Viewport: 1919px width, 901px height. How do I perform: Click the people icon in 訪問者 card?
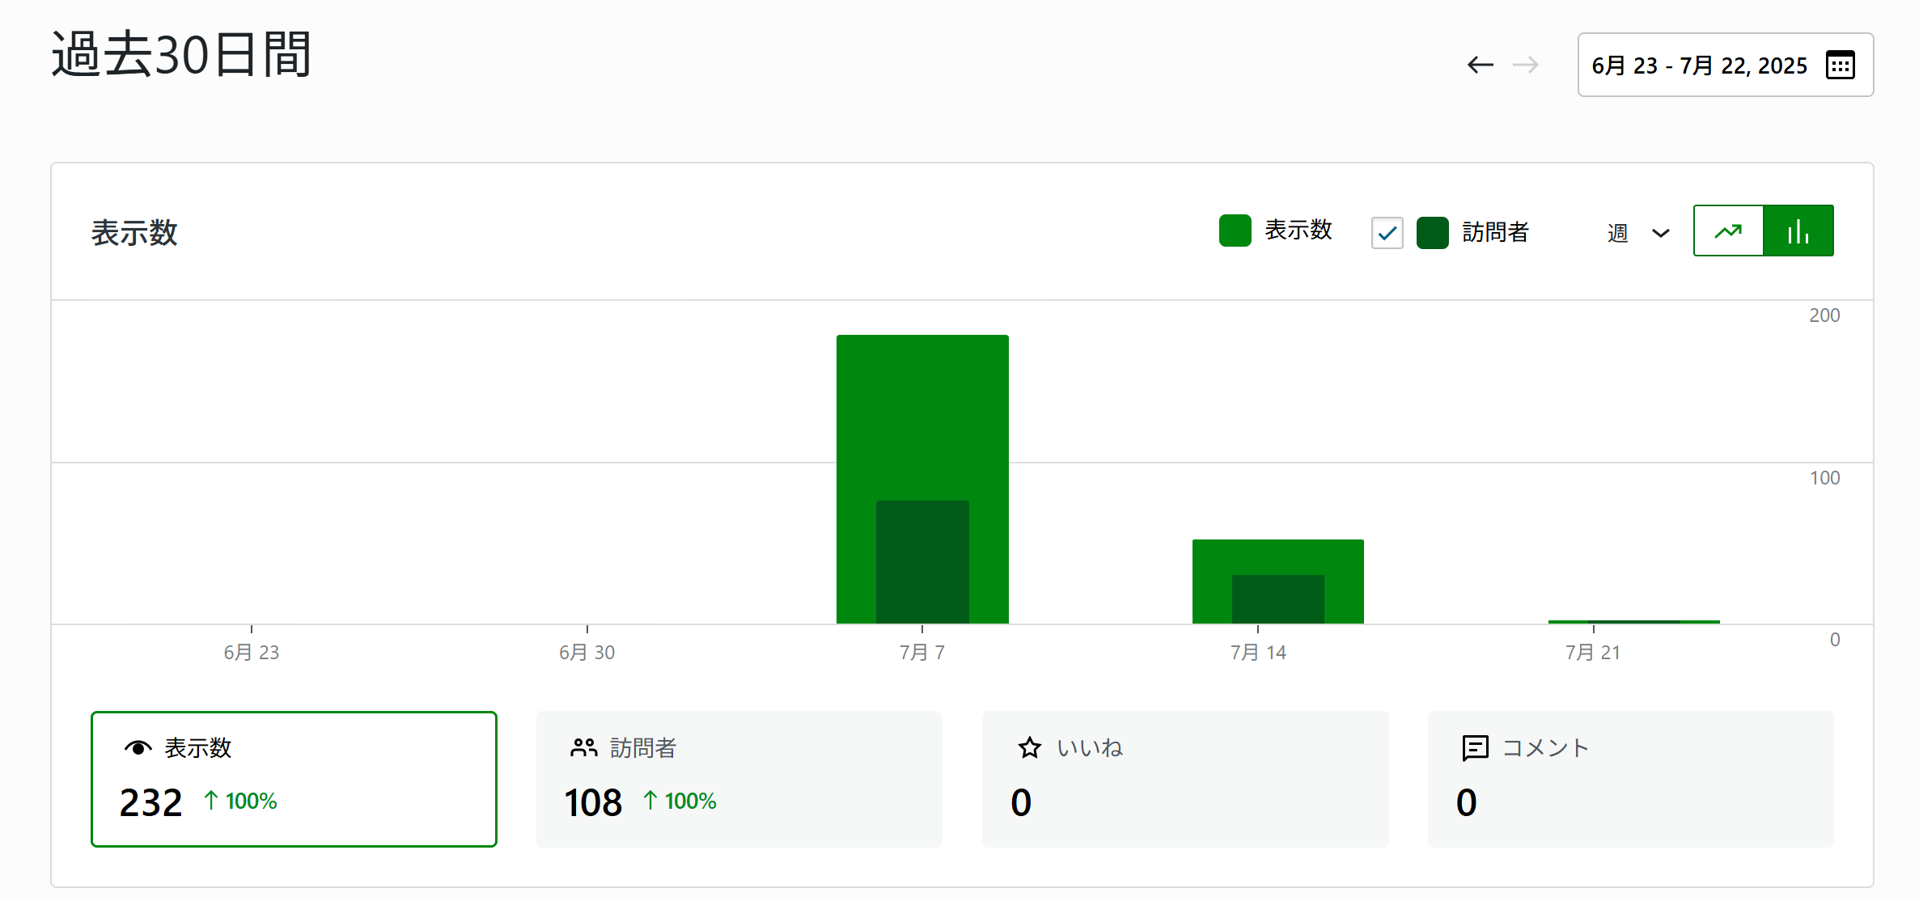(x=583, y=748)
